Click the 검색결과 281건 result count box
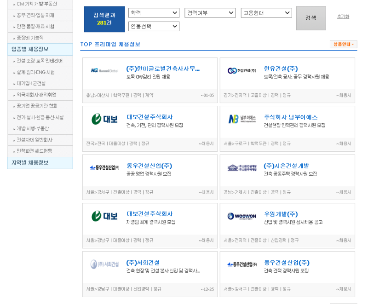 [104, 19]
